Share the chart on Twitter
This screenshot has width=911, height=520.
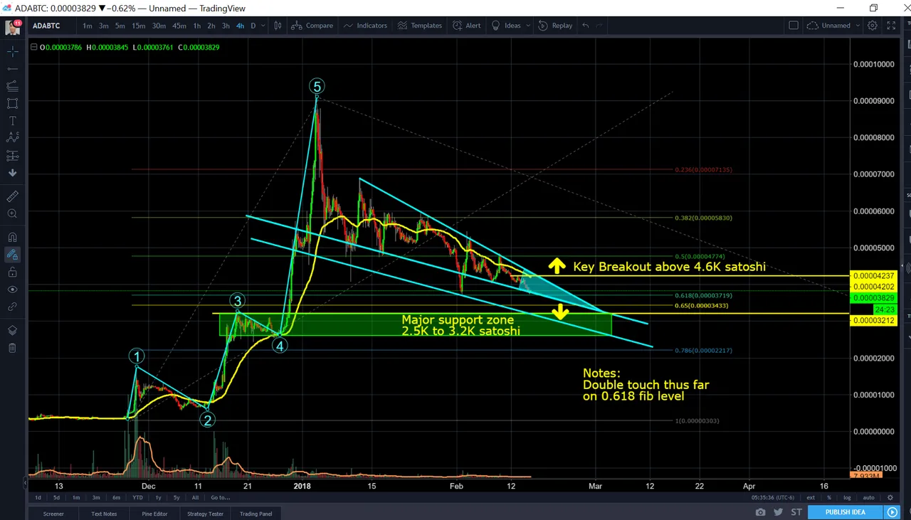tap(779, 512)
